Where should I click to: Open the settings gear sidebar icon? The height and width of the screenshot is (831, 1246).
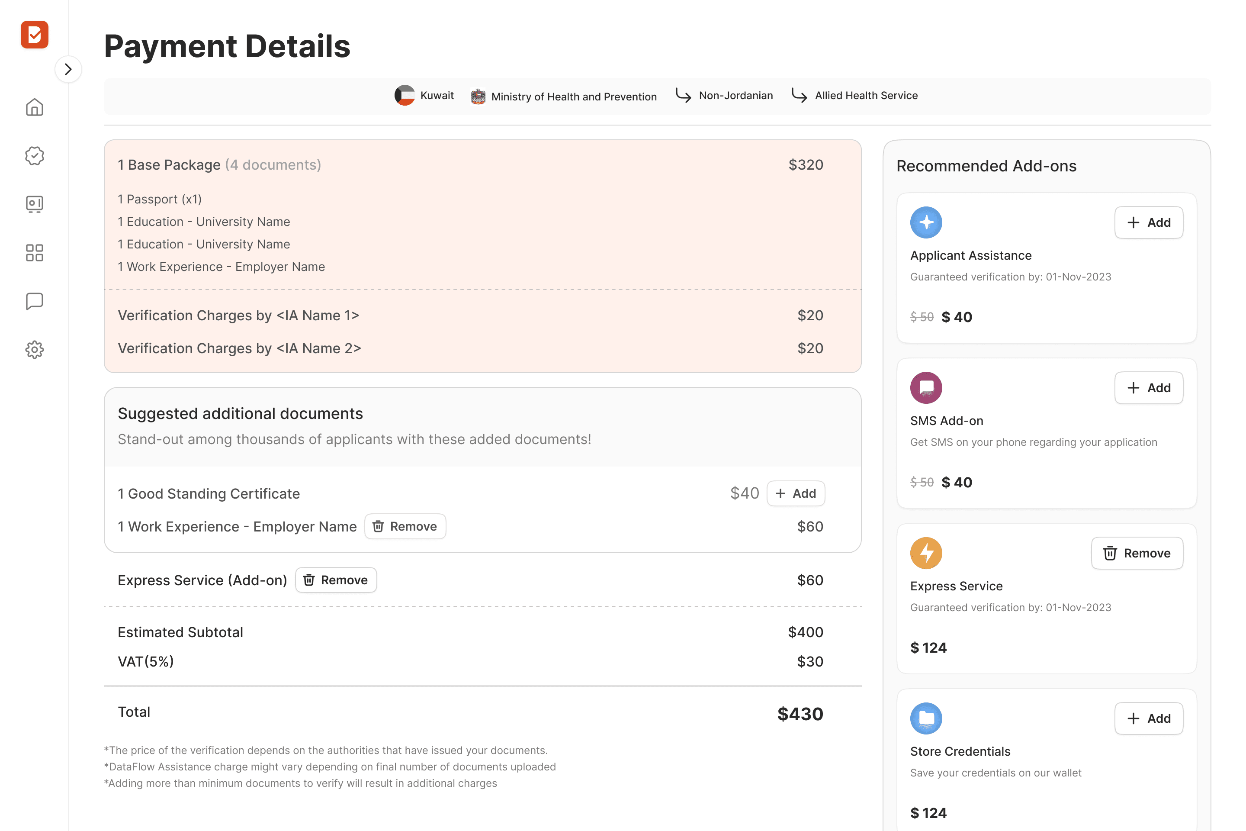point(35,350)
